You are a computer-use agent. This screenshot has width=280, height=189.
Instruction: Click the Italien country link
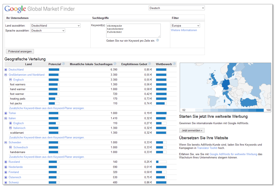click(12, 118)
